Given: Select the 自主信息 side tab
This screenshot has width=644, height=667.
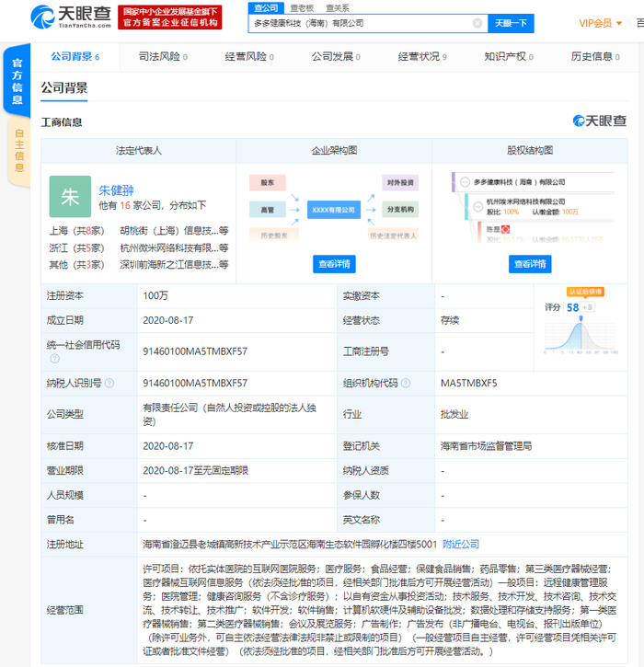Looking at the screenshot, I should [19, 151].
